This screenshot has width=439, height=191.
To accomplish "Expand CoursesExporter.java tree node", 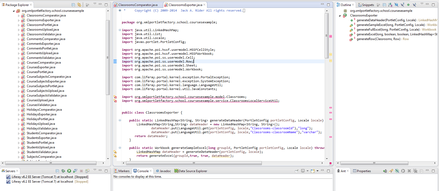I will 19,68.
